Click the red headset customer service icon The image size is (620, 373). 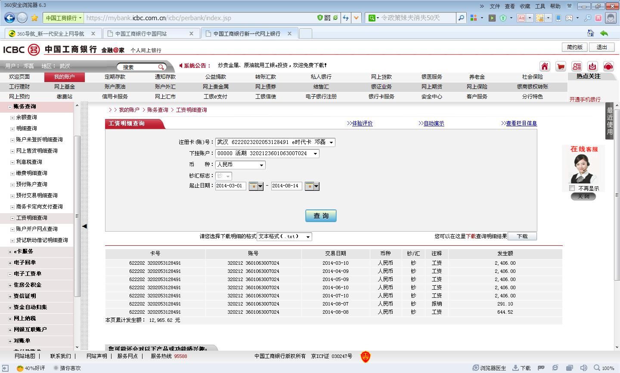click(x=608, y=66)
